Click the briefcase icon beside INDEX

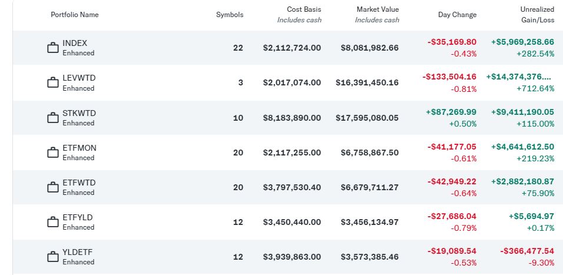[53, 48]
